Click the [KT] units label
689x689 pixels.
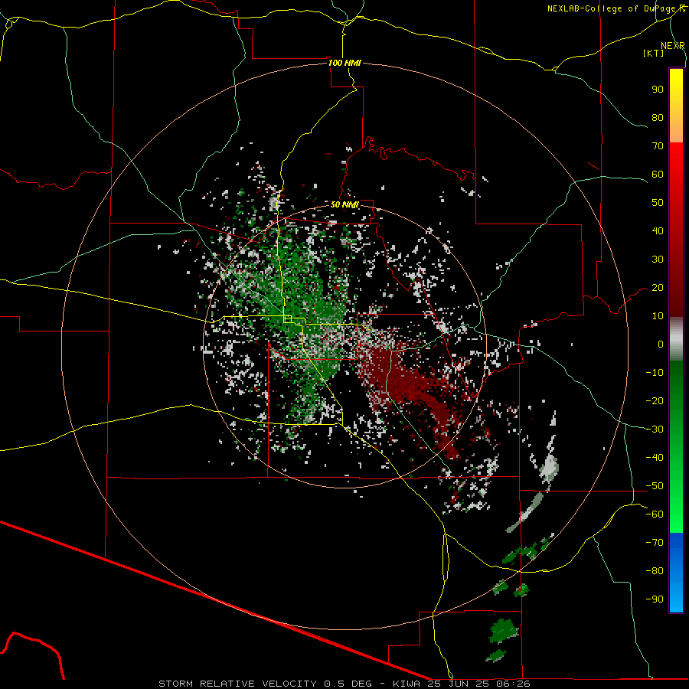click(x=653, y=53)
